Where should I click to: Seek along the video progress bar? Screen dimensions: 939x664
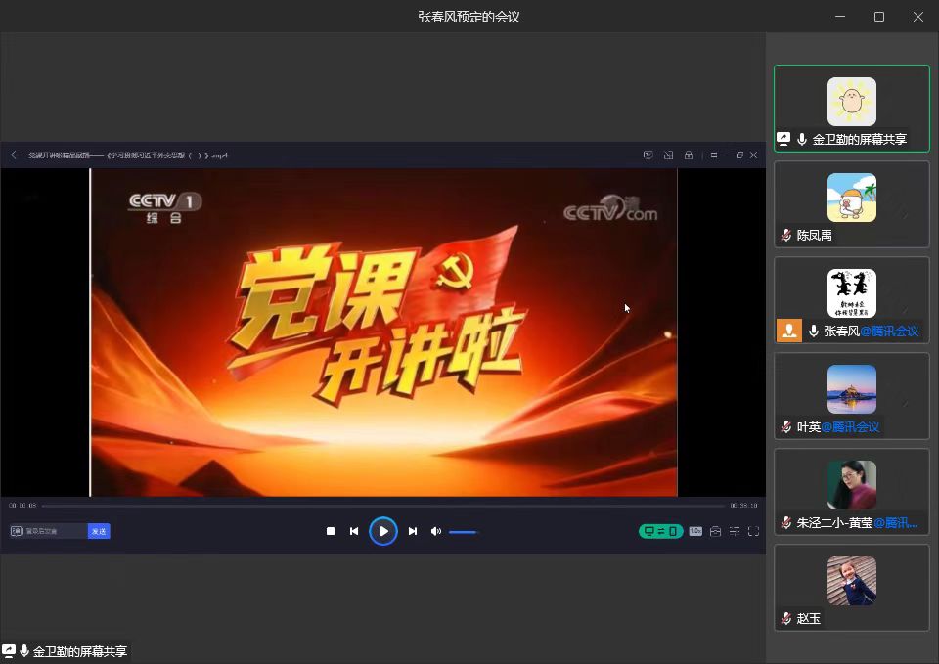[x=383, y=506]
